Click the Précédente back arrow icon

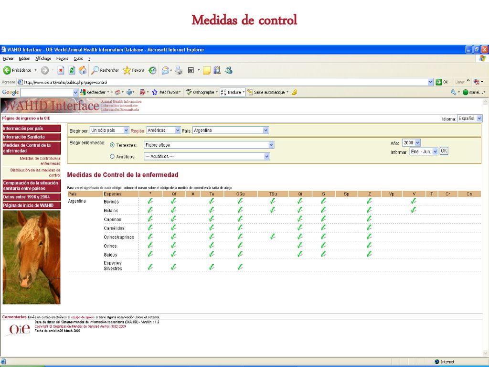[7, 70]
